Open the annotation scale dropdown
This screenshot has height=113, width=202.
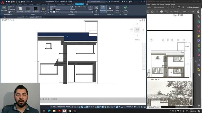click(128, 107)
